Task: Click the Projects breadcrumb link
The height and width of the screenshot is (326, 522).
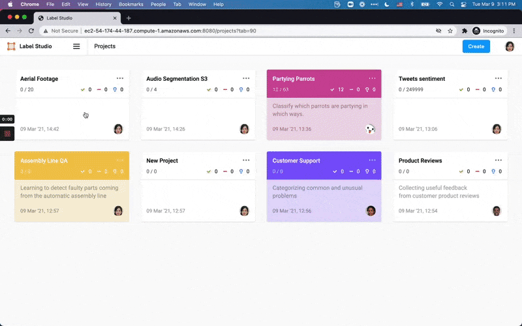Action: pyautogui.click(x=104, y=46)
